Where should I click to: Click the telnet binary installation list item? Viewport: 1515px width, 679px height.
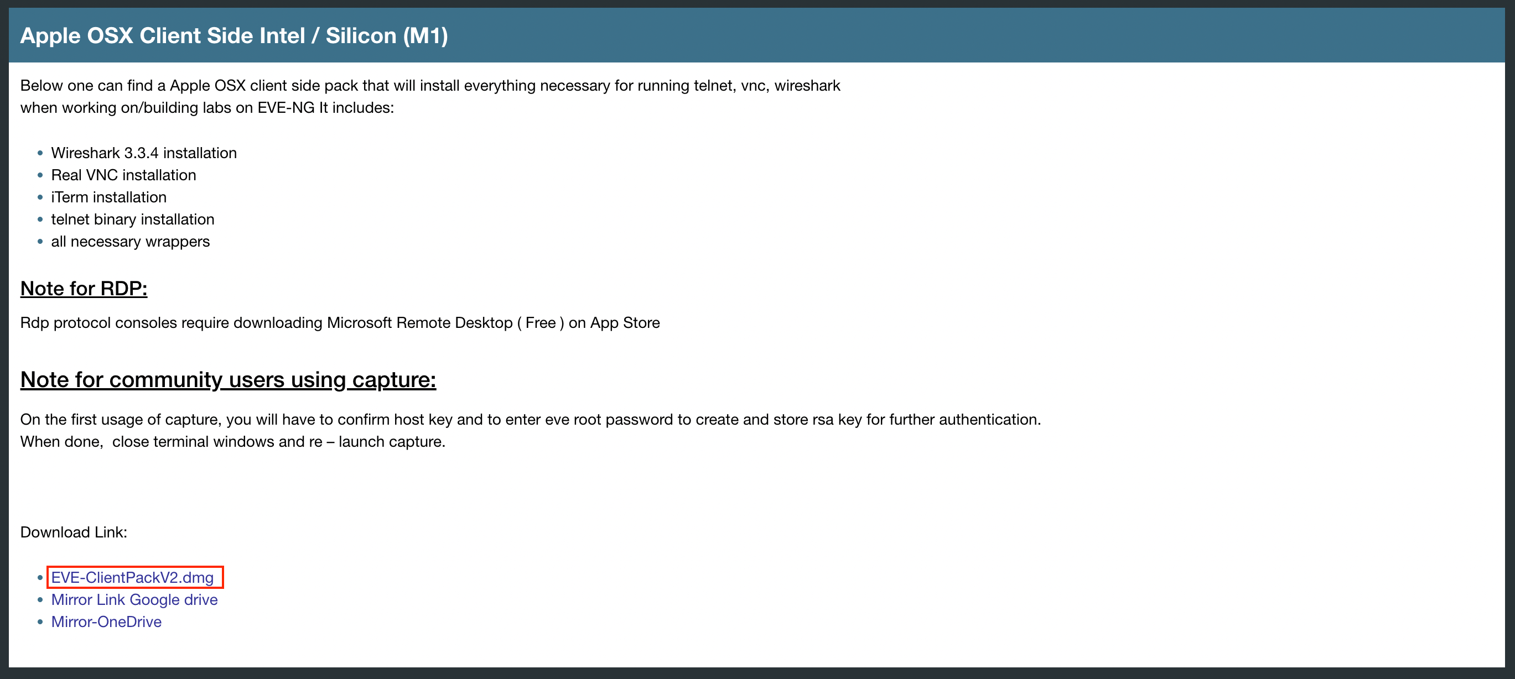tap(132, 220)
